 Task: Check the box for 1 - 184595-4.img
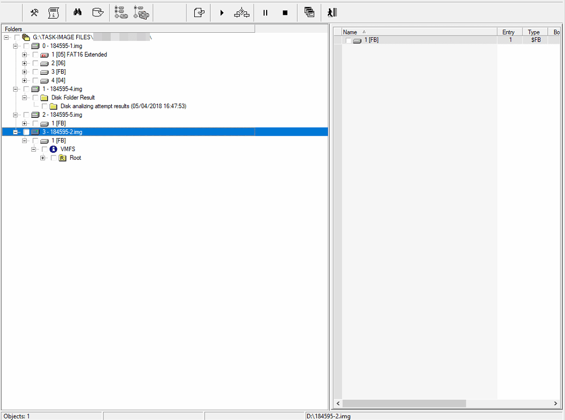(26, 89)
